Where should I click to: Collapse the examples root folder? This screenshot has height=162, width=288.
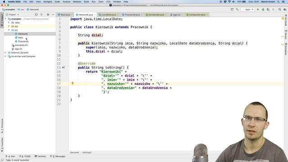[6, 19]
